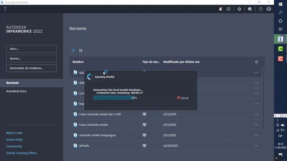Switch to grid thumbnail view
This screenshot has width=287, height=161.
[x=81, y=51]
